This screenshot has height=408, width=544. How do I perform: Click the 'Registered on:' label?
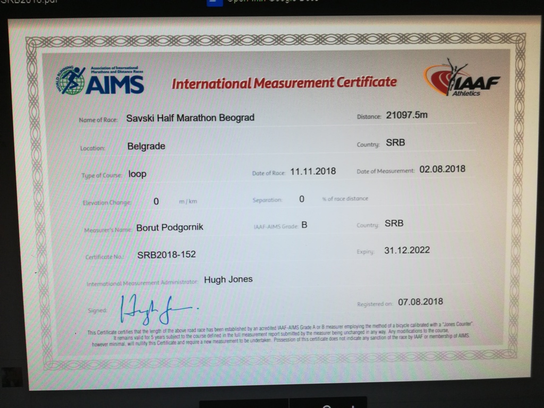click(375, 304)
